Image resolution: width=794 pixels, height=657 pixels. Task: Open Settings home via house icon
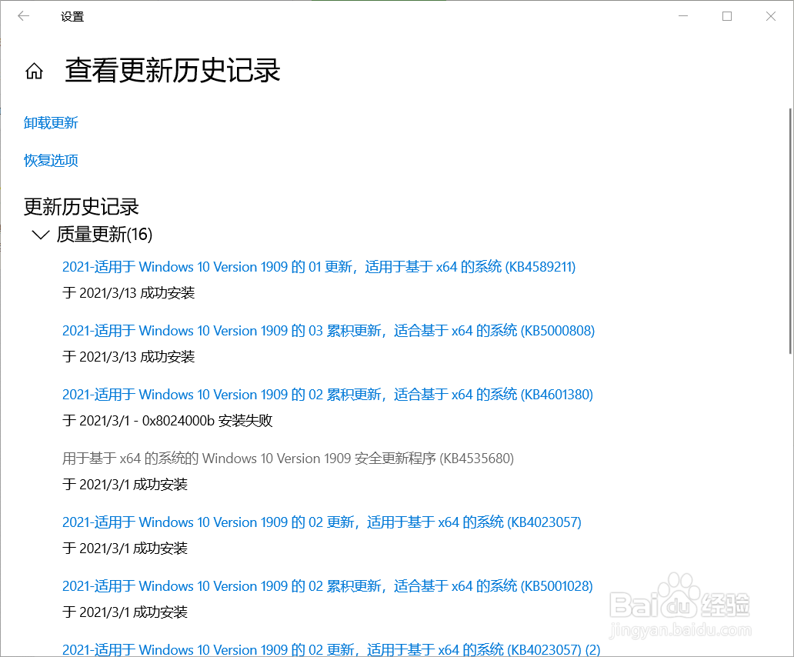34,71
